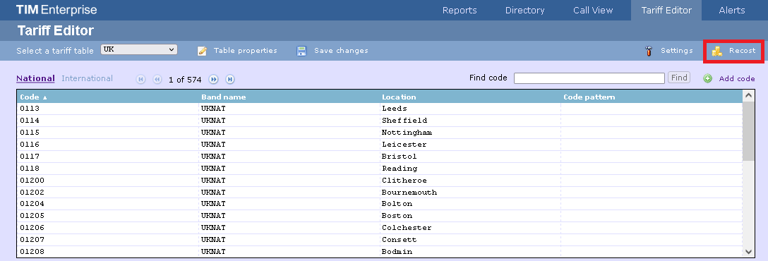This screenshot has height=261, width=768.
Task: Click the TIM Enterprise logo
Action: 56,10
